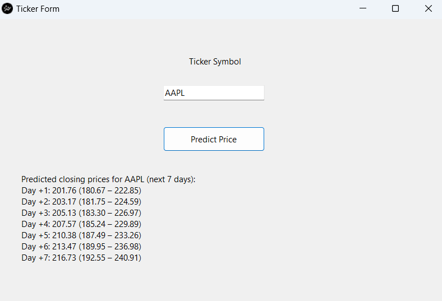This screenshot has height=301, width=442.
Task: Click the Day +2 prediction line
Action: pos(81,202)
